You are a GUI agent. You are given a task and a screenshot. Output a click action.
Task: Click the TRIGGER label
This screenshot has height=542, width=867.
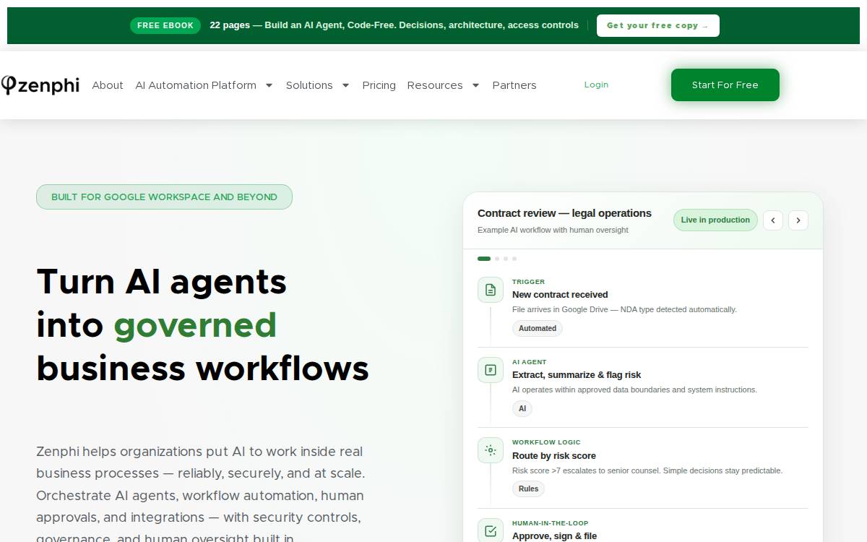(529, 282)
